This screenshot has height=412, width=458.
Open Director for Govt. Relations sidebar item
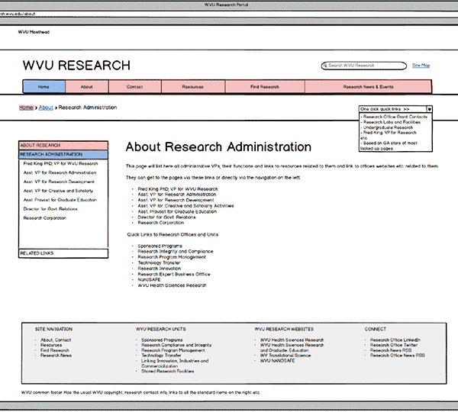(x=50, y=209)
